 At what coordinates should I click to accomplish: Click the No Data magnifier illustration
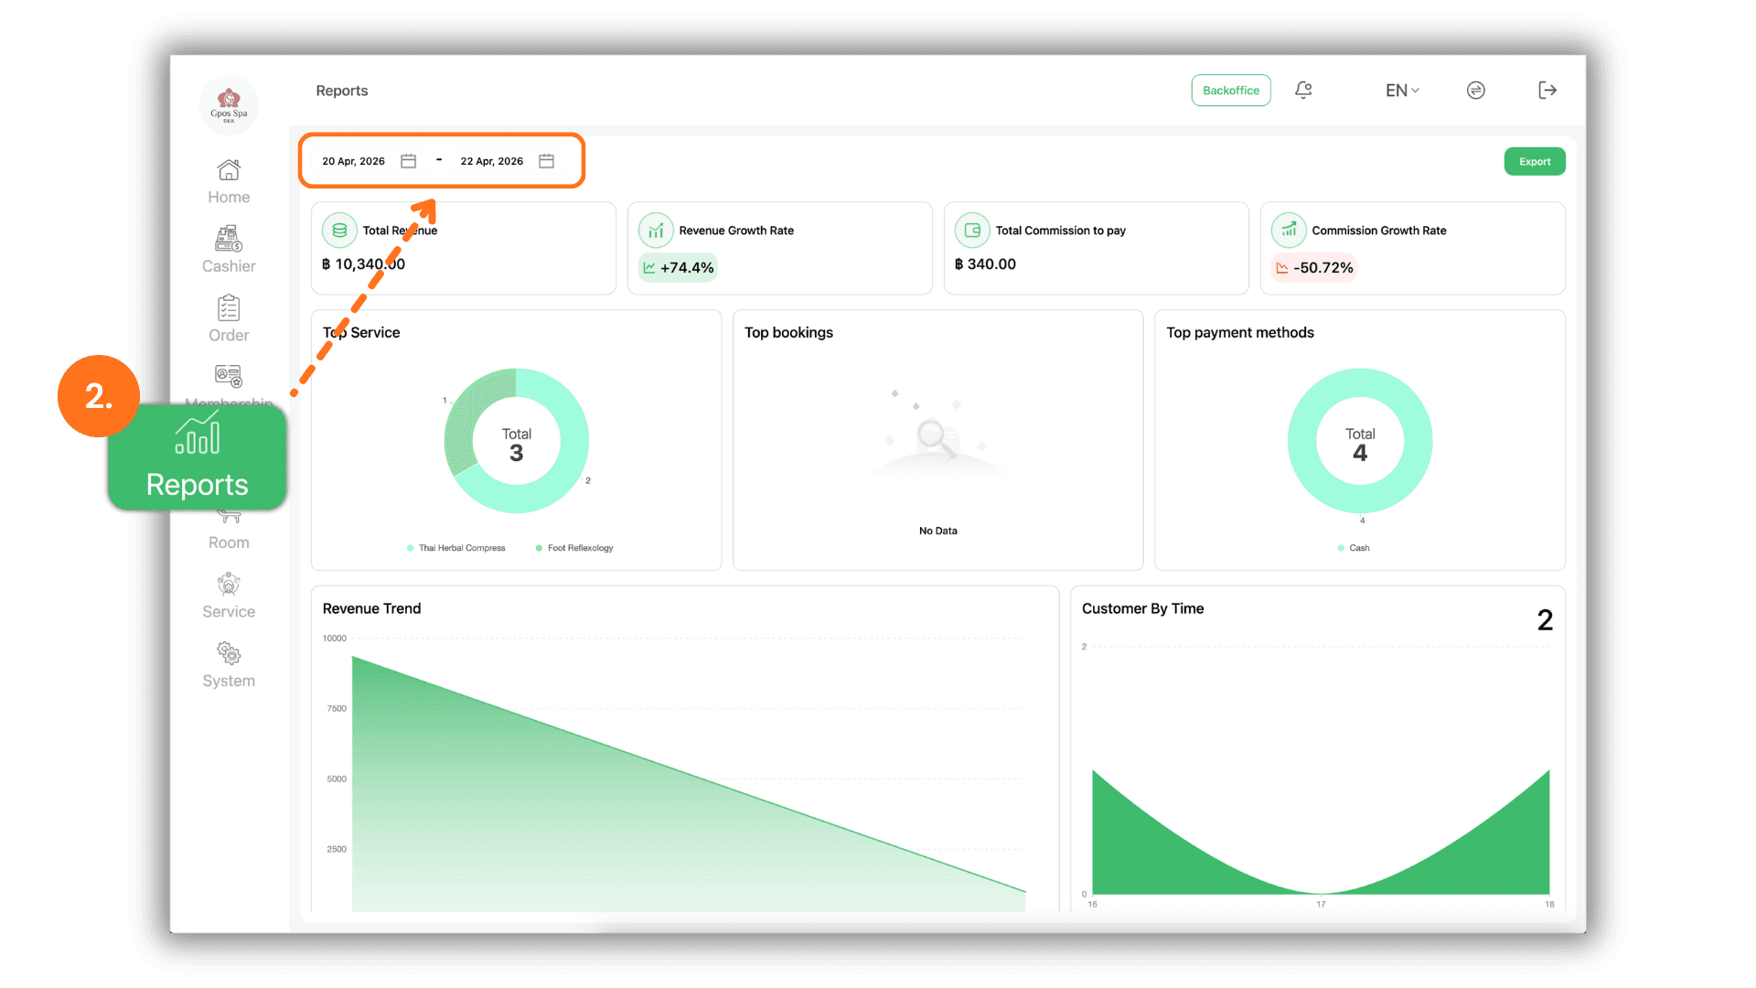[x=937, y=433]
